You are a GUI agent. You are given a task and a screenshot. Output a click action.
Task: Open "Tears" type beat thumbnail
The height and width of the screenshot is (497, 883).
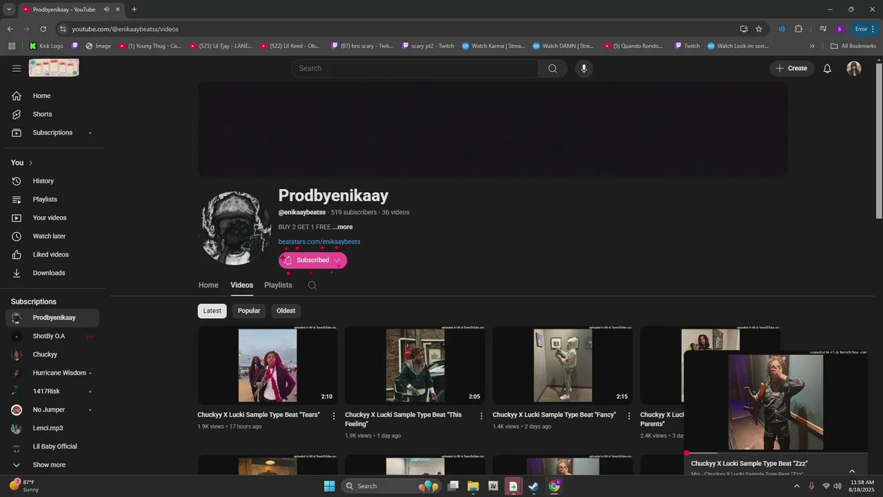268,365
